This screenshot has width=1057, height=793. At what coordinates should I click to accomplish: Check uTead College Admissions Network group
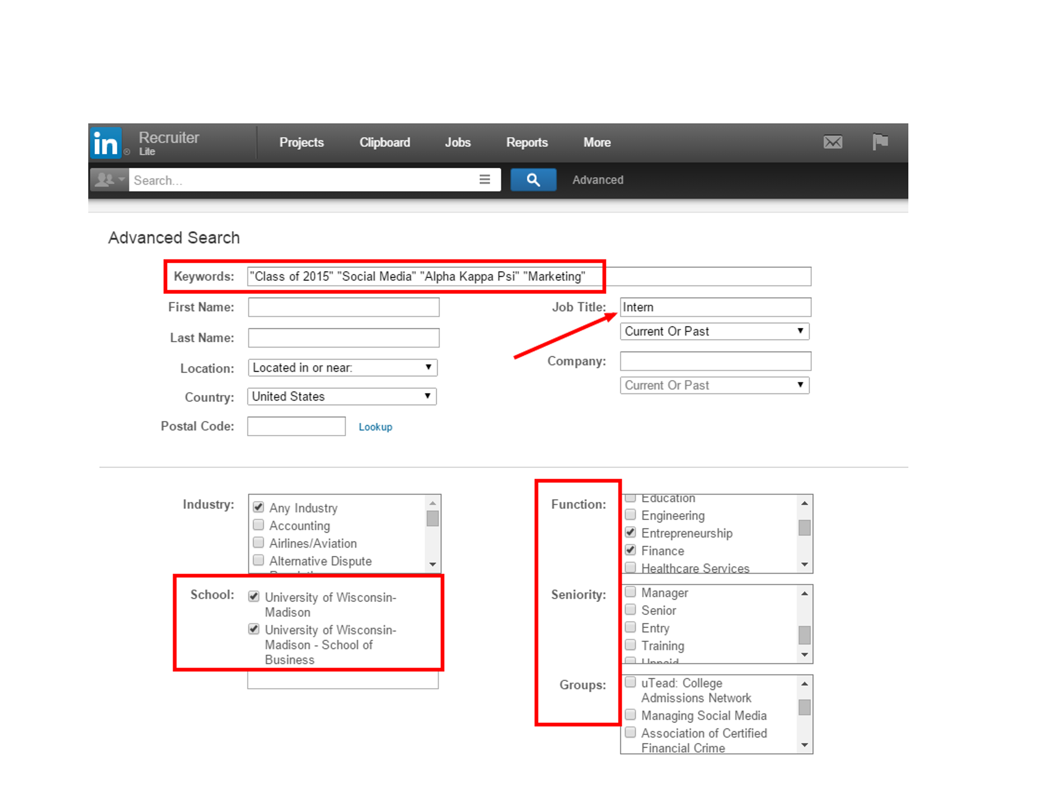pos(630,682)
